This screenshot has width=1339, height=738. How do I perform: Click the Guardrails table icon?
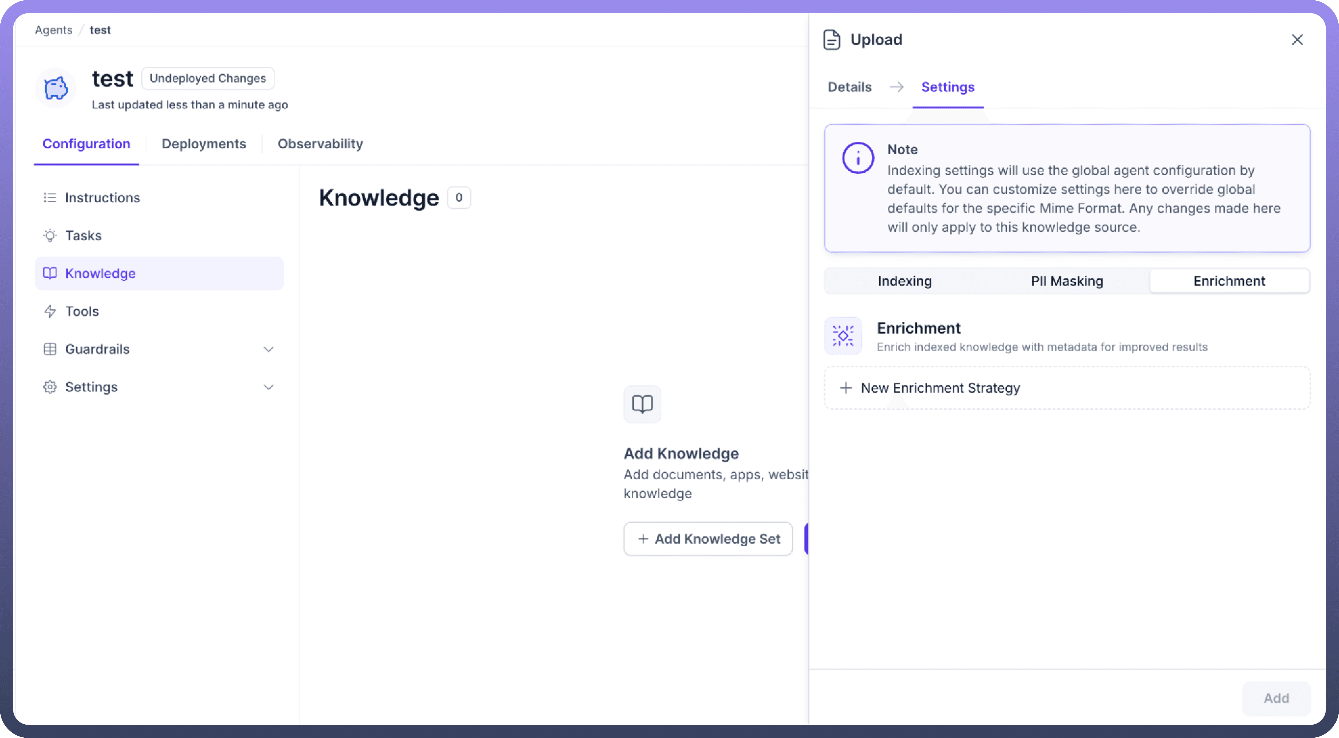tap(50, 349)
